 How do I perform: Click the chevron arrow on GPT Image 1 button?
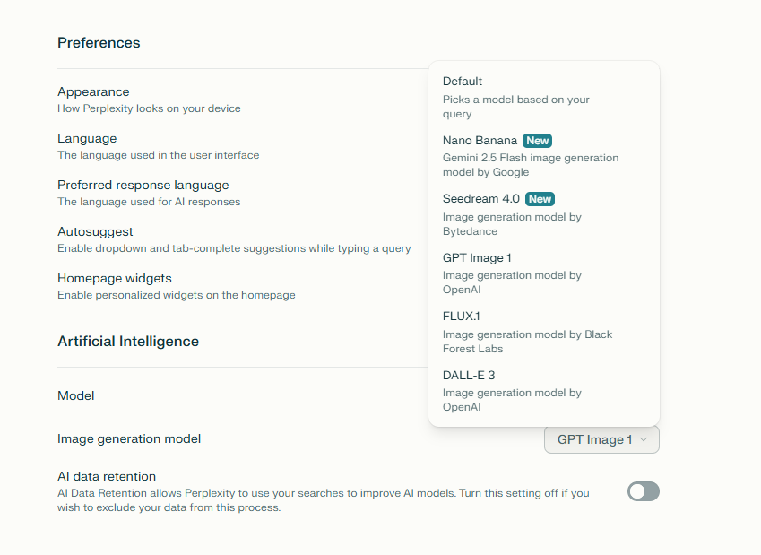click(644, 439)
